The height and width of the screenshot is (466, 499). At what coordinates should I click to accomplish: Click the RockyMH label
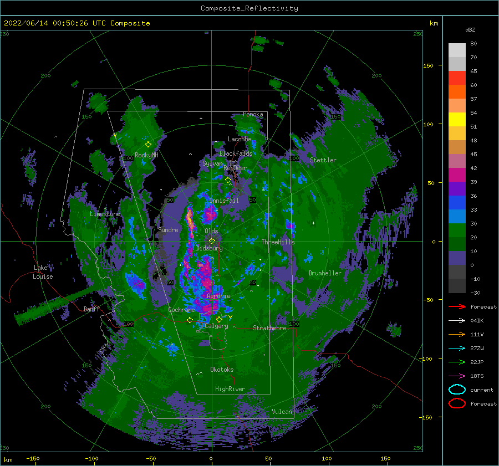pyautogui.click(x=146, y=155)
